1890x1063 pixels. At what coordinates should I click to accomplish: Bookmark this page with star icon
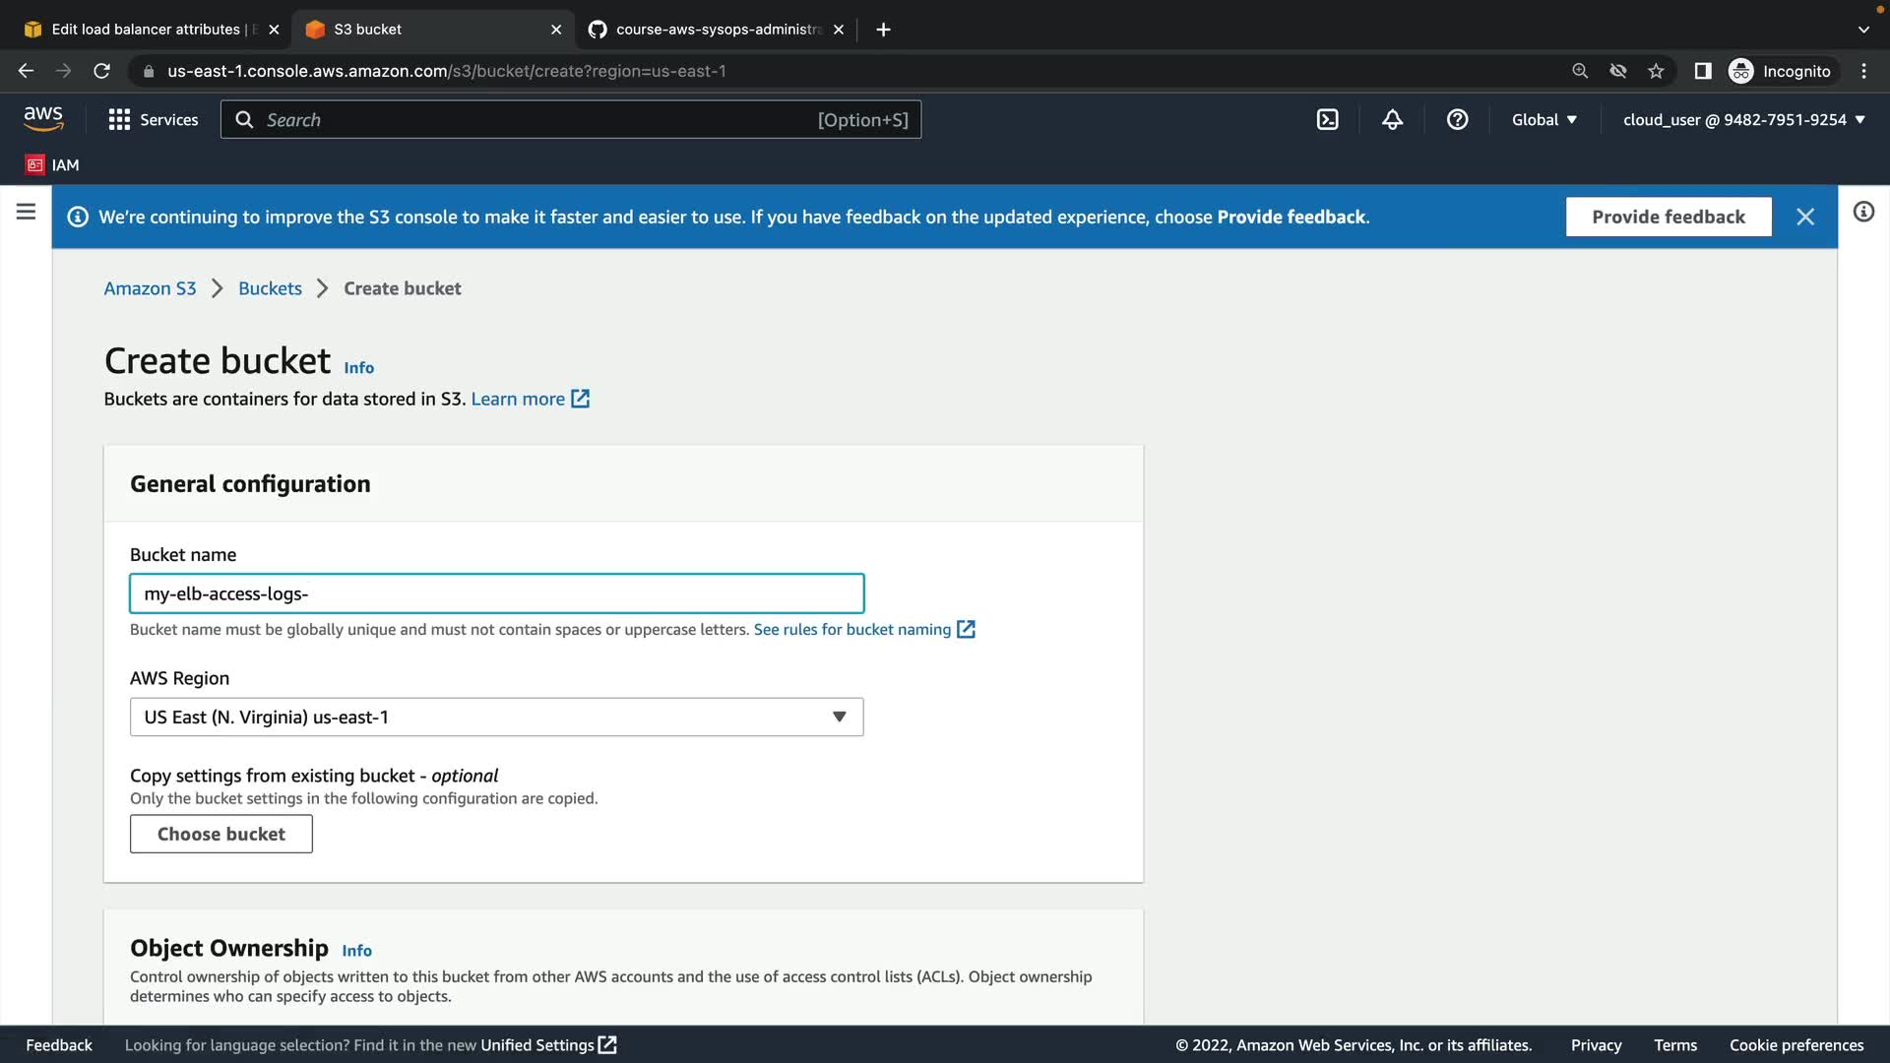click(1656, 71)
